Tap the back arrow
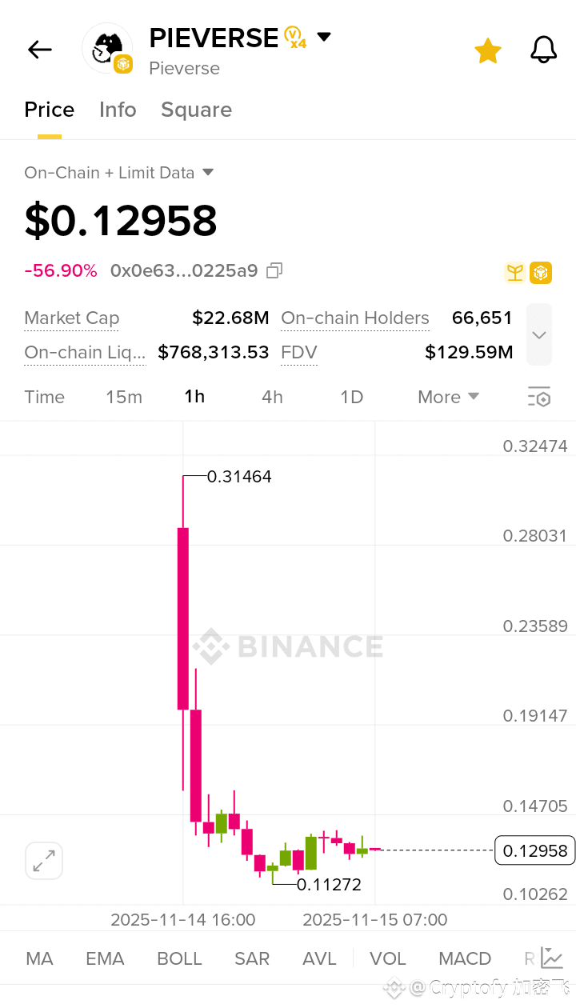Viewport: 576px width, 1008px height. (39, 50)
